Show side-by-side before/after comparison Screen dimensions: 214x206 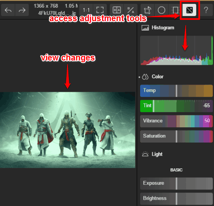(116, 10)
